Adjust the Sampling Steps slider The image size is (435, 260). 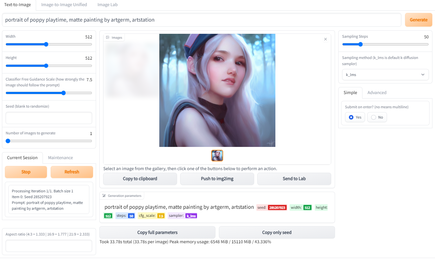click(385, 44)
